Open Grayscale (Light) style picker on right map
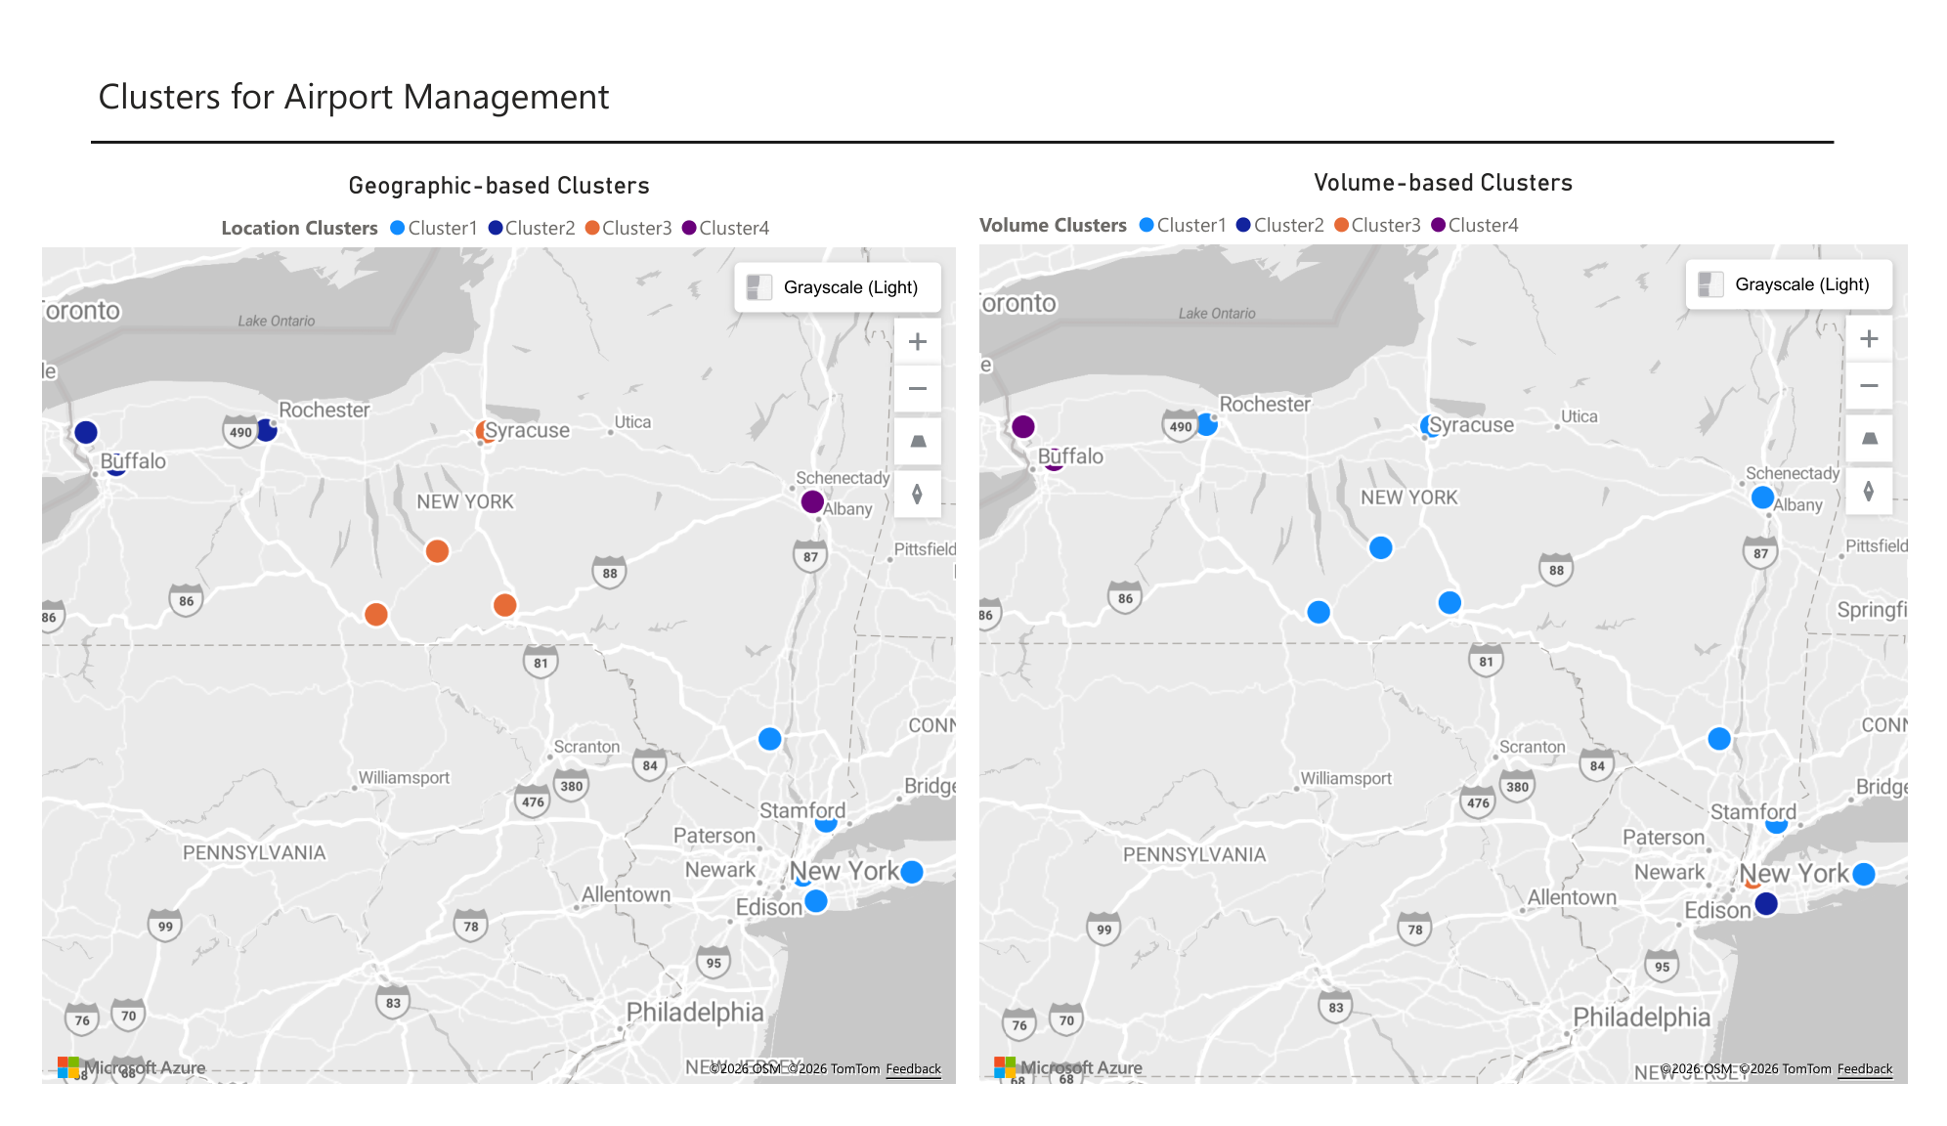 (1789, 284)
